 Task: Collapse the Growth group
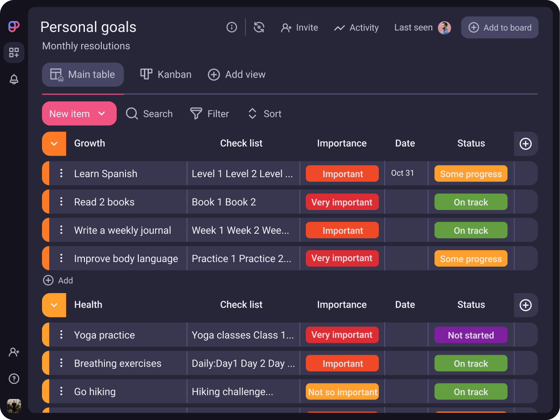pos(54,144)
